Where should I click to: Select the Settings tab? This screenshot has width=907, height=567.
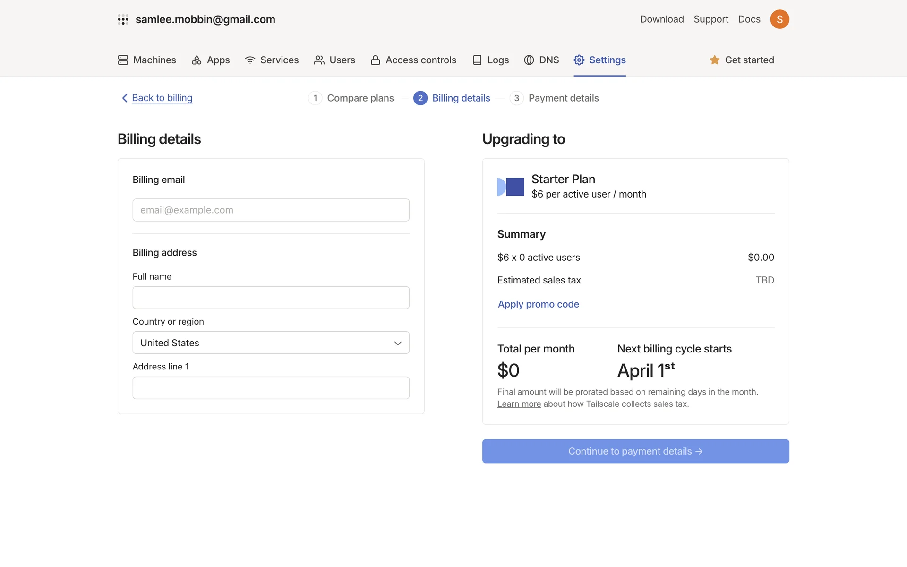click(599, 60)
